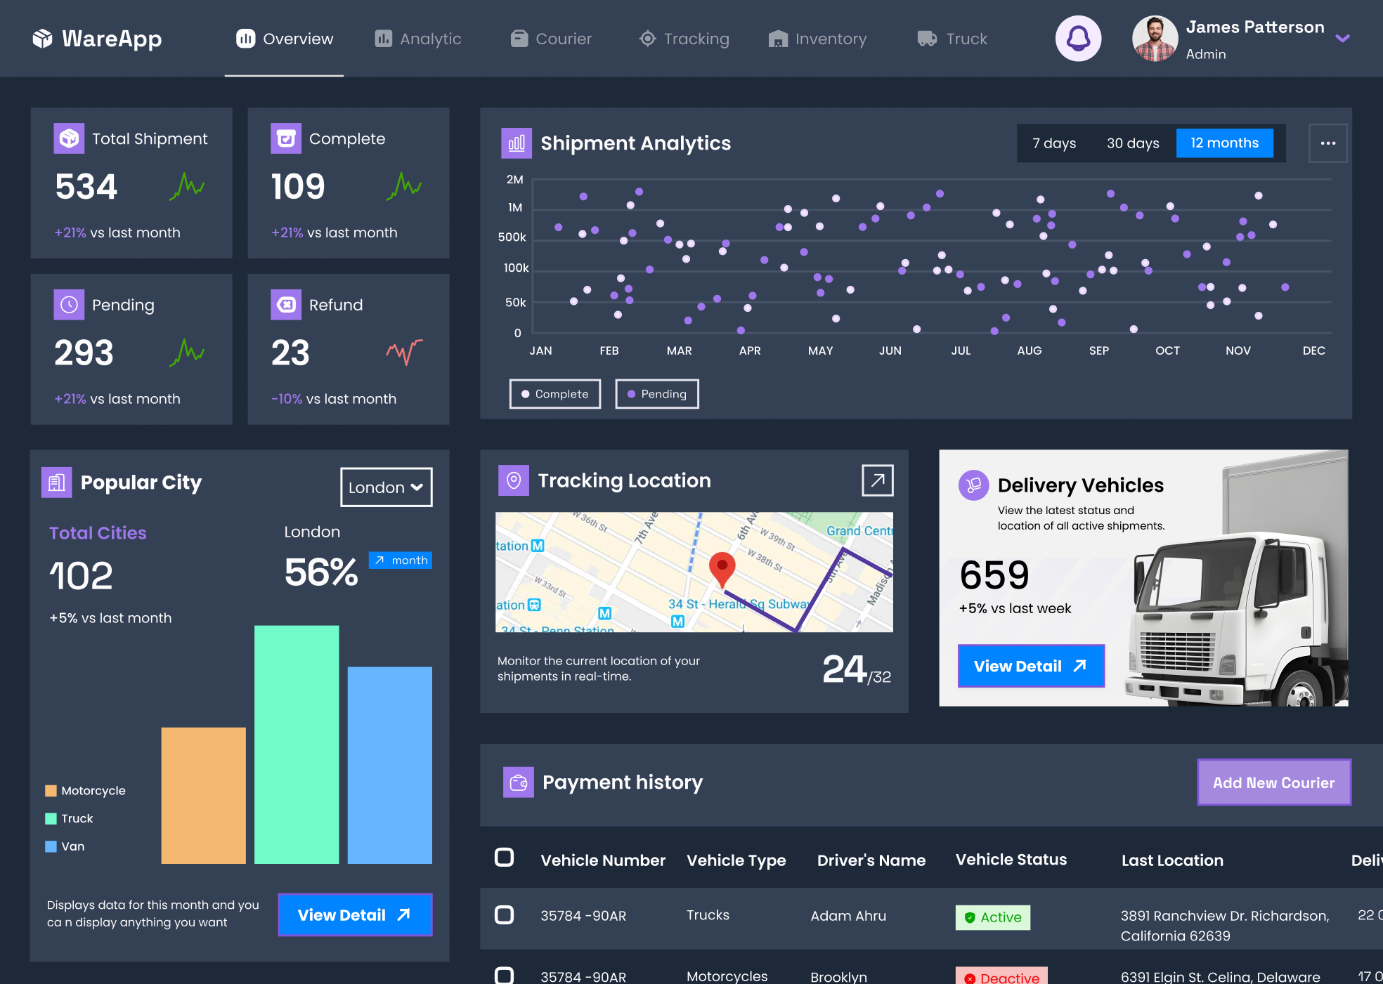This screenshot has height=984, width=1383.
Task: Click the Shipment Analytics chart icon
Action: (517, 143)
